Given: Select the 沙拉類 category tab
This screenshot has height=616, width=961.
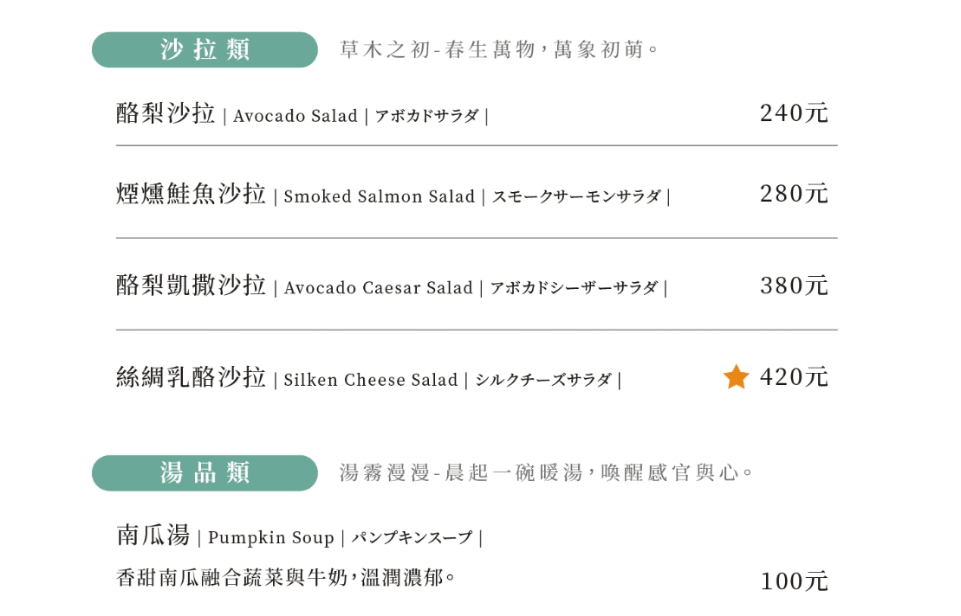Looking at the screenshot, I should pos(205,49).
